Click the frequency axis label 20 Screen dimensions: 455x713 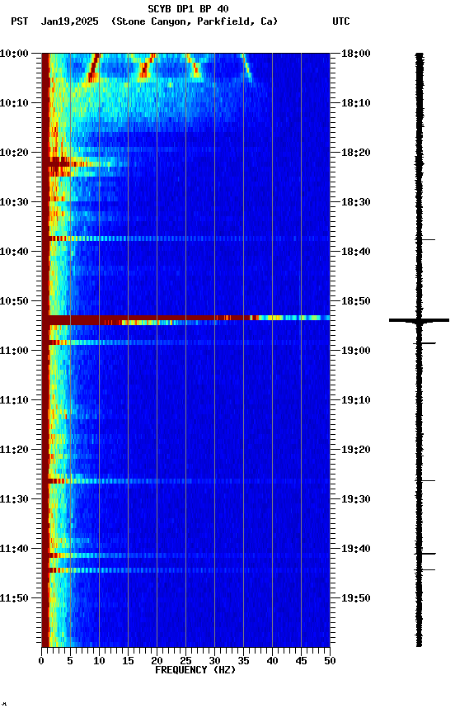pyautogui.click(x=157, y=661)
